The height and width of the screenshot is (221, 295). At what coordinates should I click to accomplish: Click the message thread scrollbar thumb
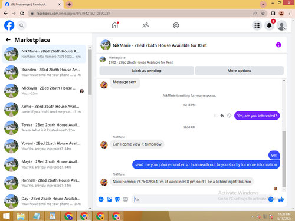tap(284, 159)
